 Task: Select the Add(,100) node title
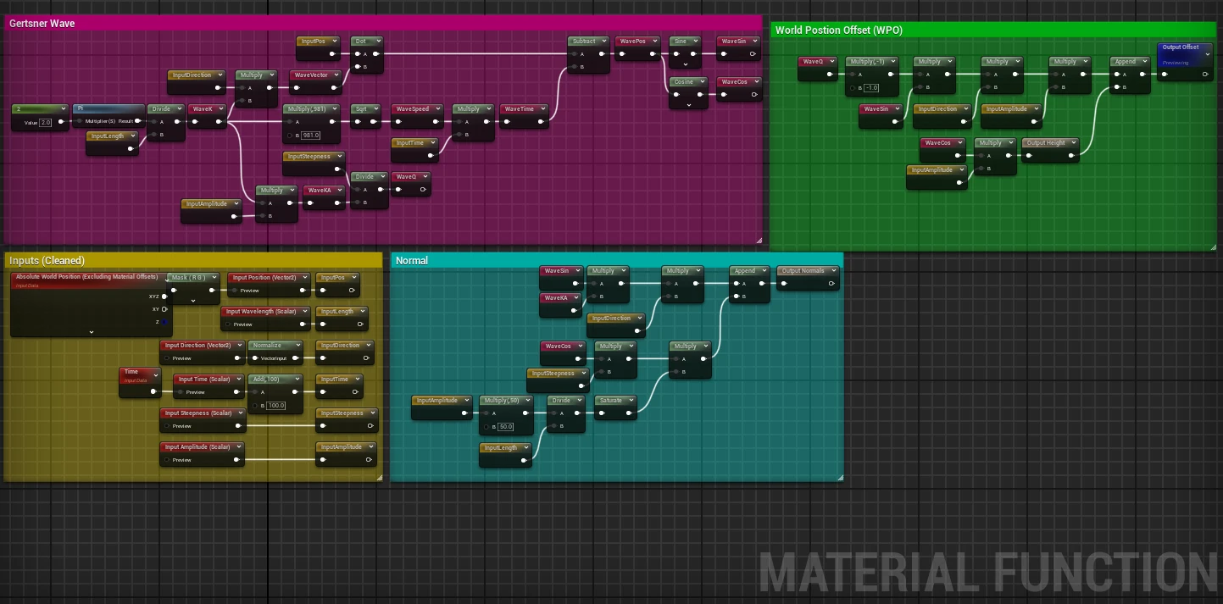click(264, 380)
